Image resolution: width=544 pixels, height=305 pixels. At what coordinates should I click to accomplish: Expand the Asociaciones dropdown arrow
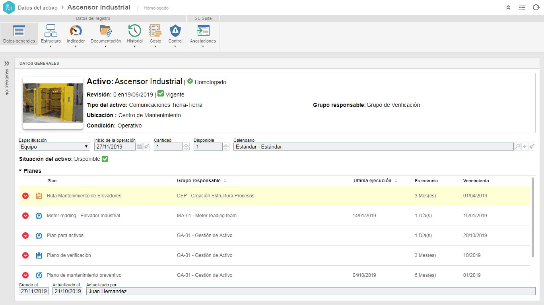pos(203,46)
